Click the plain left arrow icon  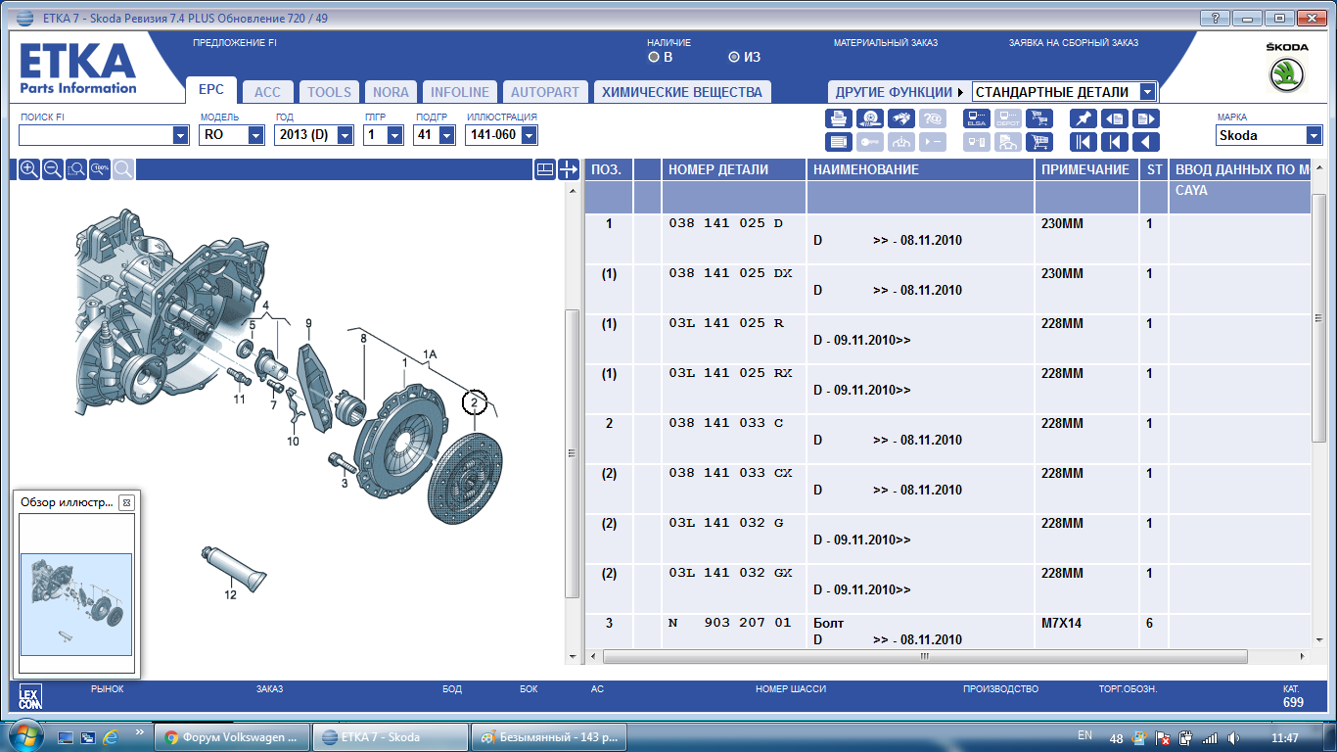1145,142
